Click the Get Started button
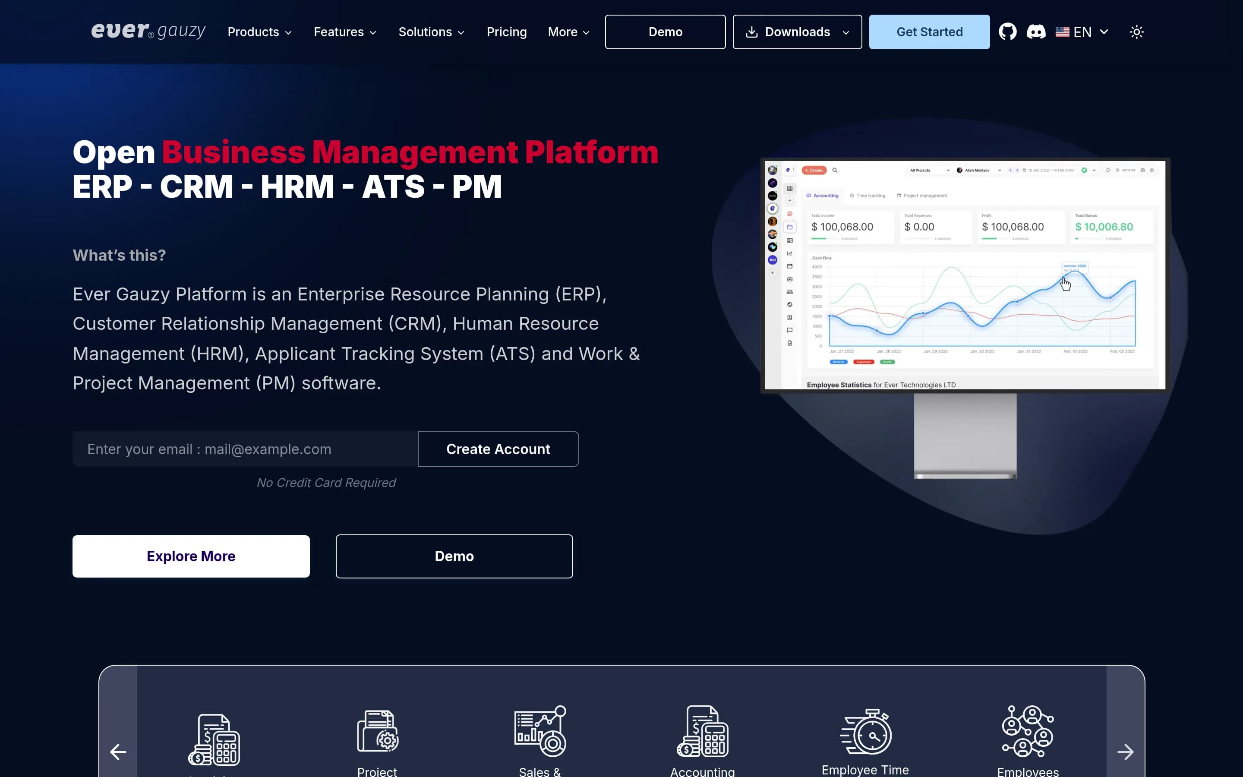This screenshot has height=777, width=1243. click(929, 32)
